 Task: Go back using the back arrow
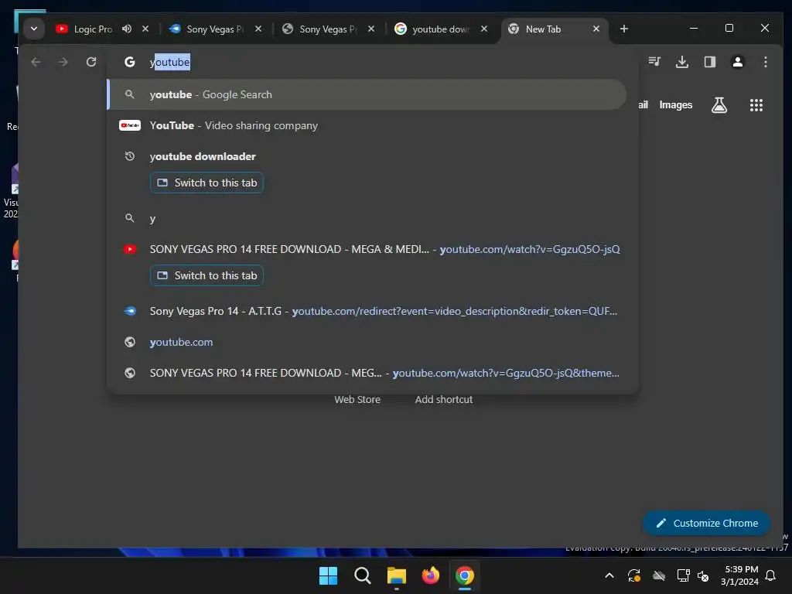click(36, 62)
